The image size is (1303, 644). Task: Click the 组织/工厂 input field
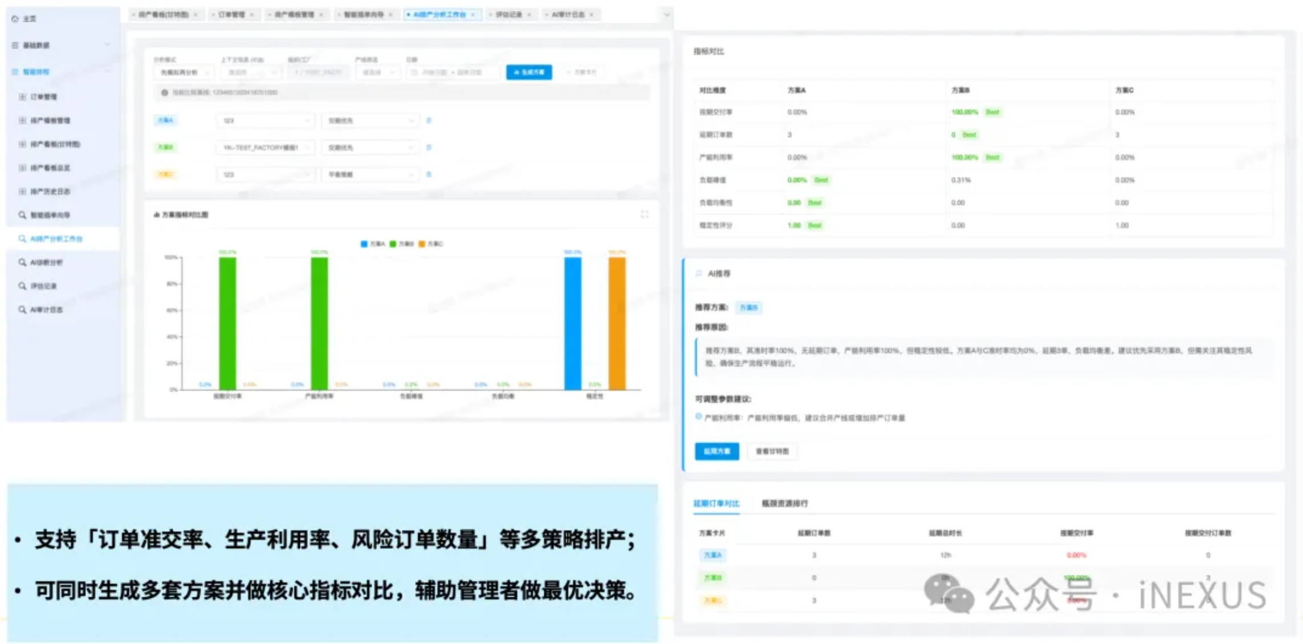[318, 72]
